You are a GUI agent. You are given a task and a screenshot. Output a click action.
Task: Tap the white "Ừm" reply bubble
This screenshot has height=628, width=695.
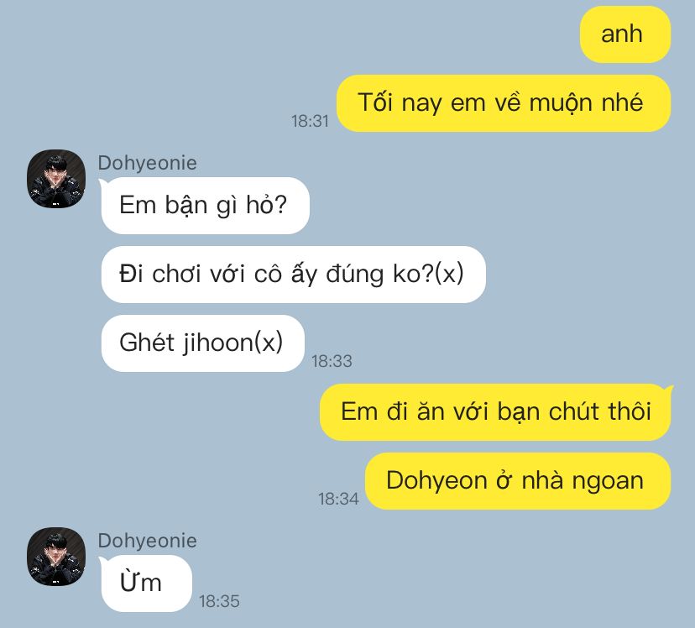pyautogui.click(x=147, y=584)
